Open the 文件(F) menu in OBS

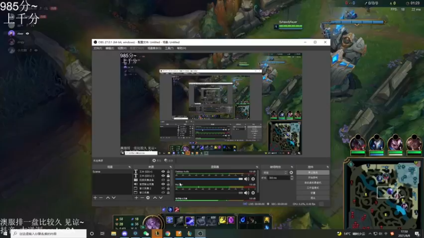pyautogui.click(x=98, y=48)
